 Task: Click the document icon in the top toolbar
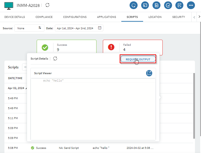point(157,5)
